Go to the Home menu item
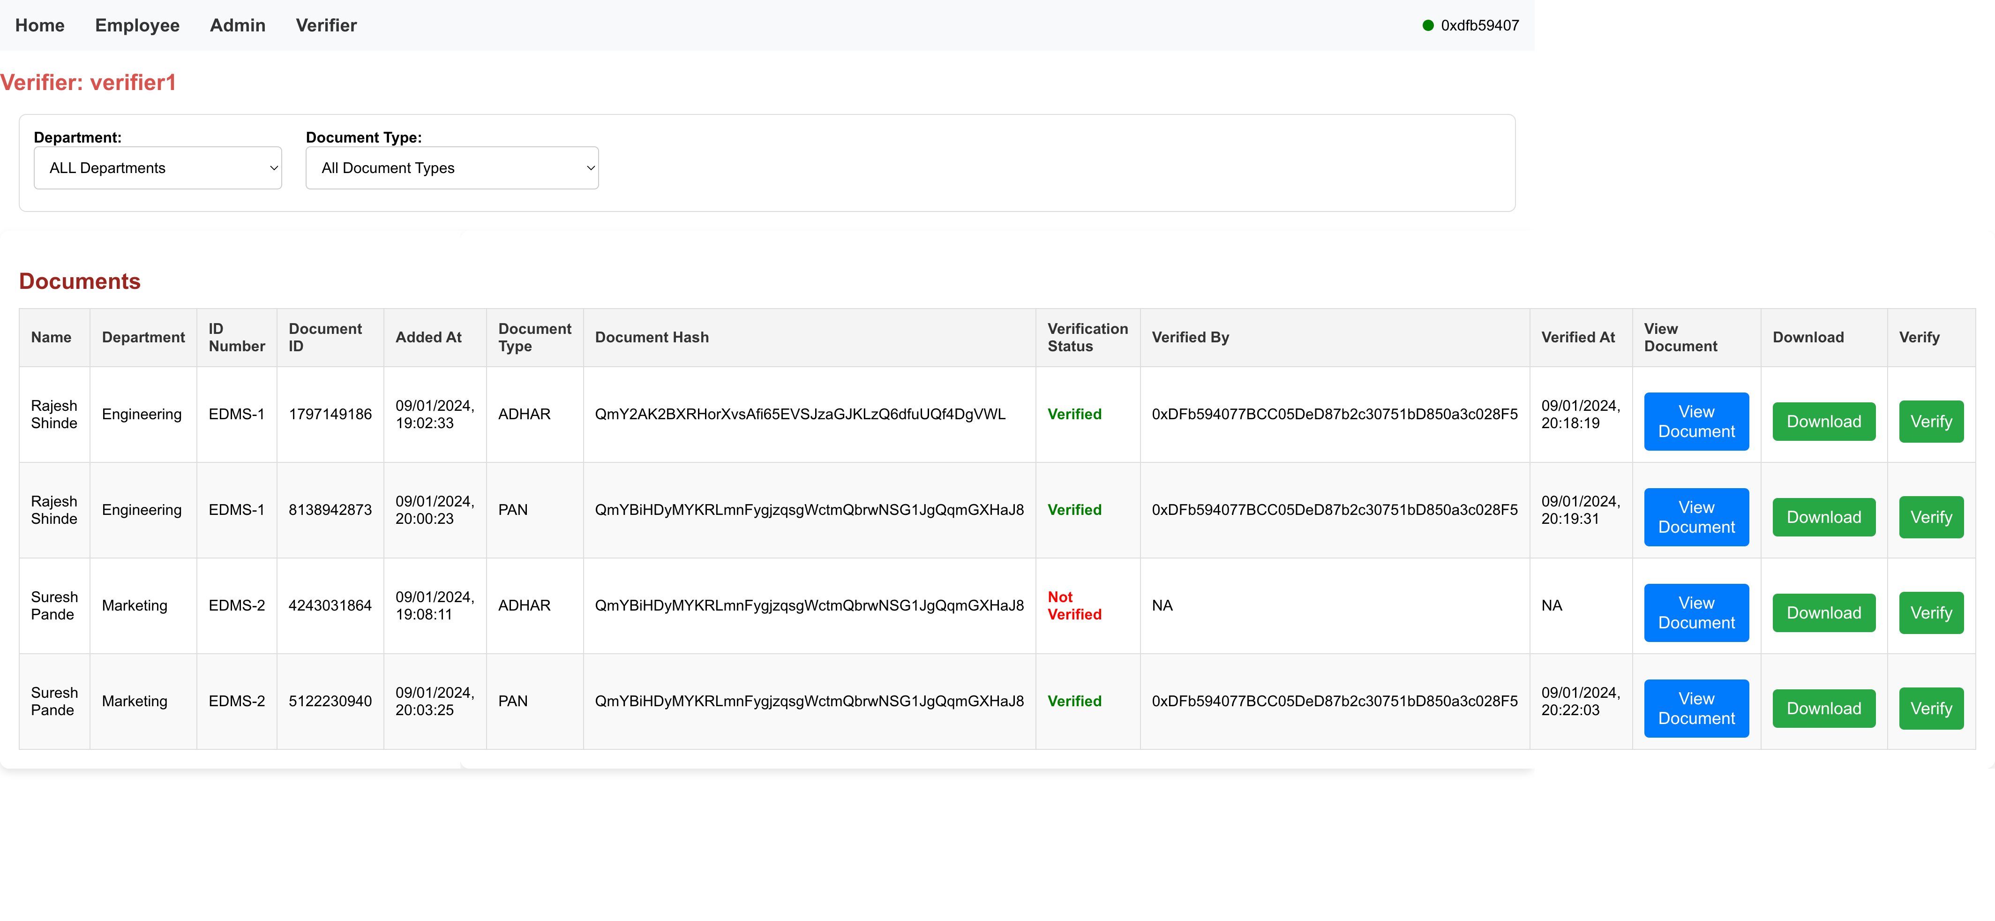 click(x=39, y=26)
